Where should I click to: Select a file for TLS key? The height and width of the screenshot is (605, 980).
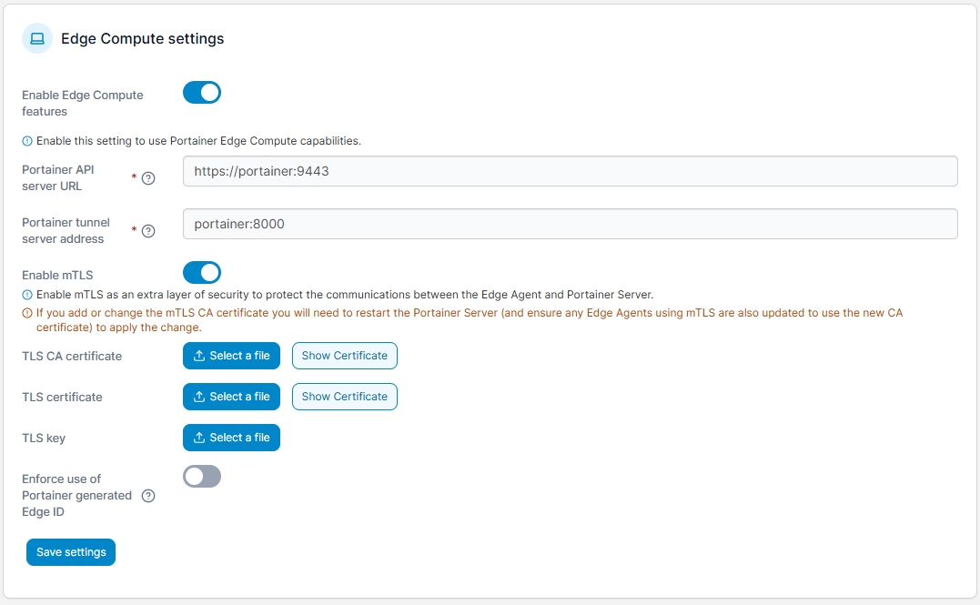pyautogui.click(x=231, y=438)
